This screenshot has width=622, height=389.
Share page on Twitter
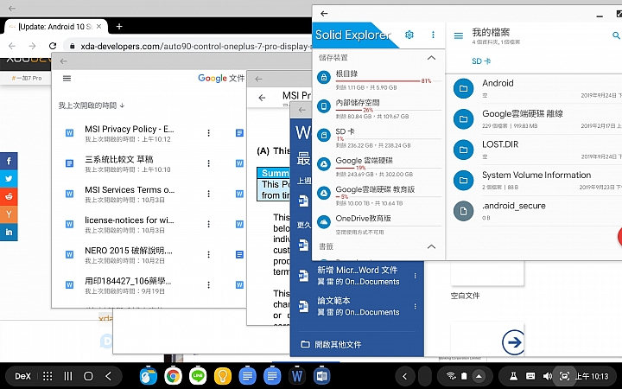[x=9, y=179]
